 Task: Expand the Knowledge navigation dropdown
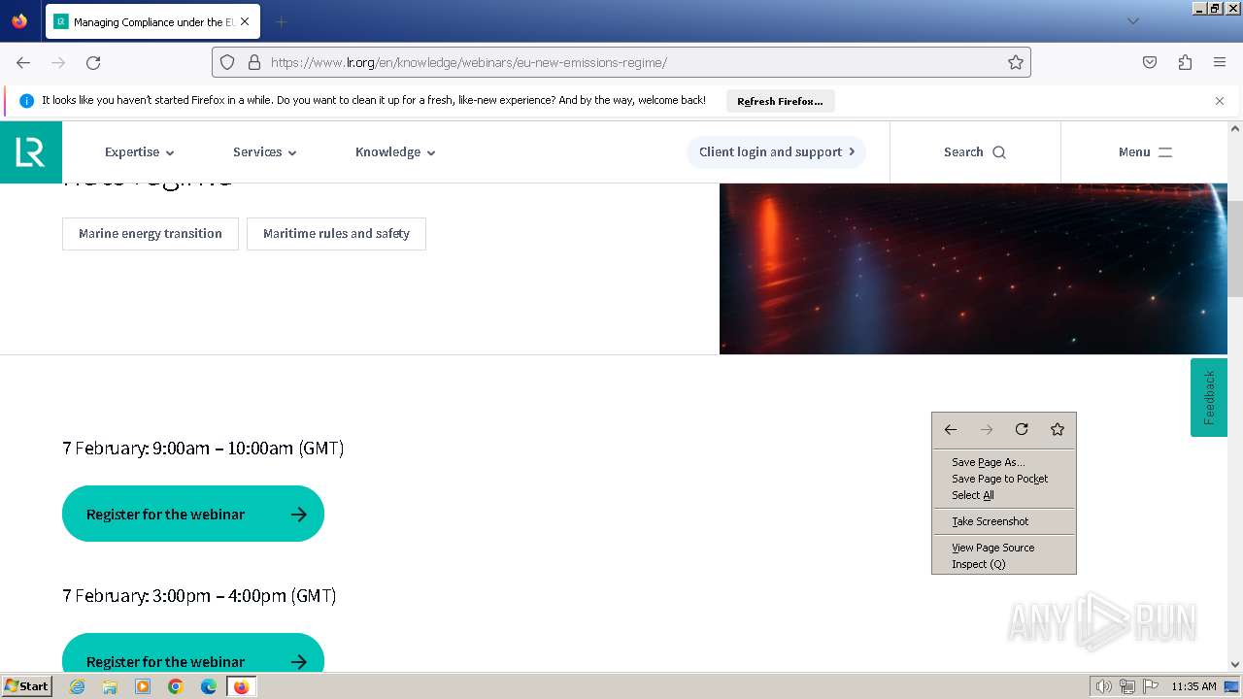(x=395, y=152)
